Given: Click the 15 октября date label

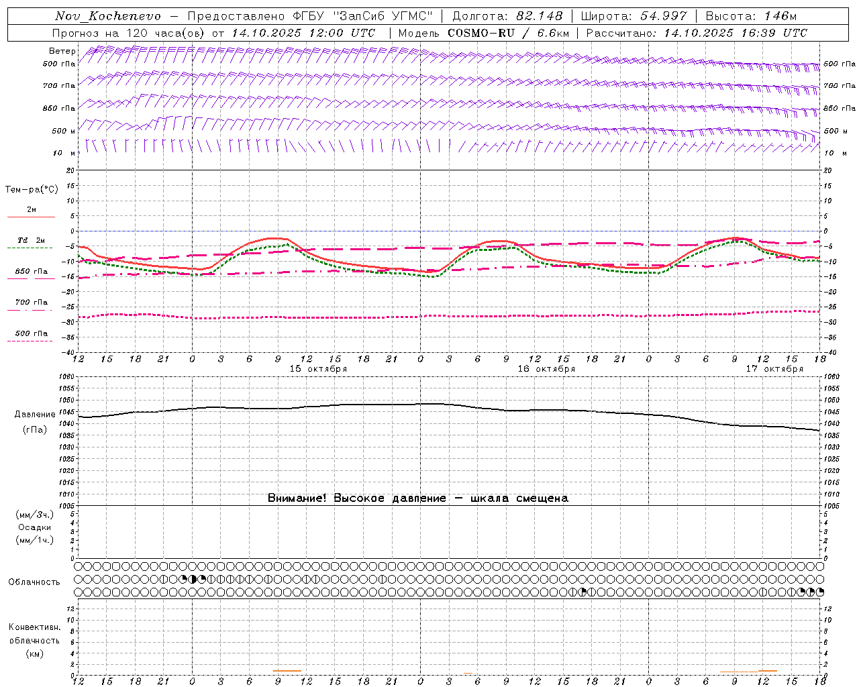Looking at the screenshot, I should tap(318, 369).
